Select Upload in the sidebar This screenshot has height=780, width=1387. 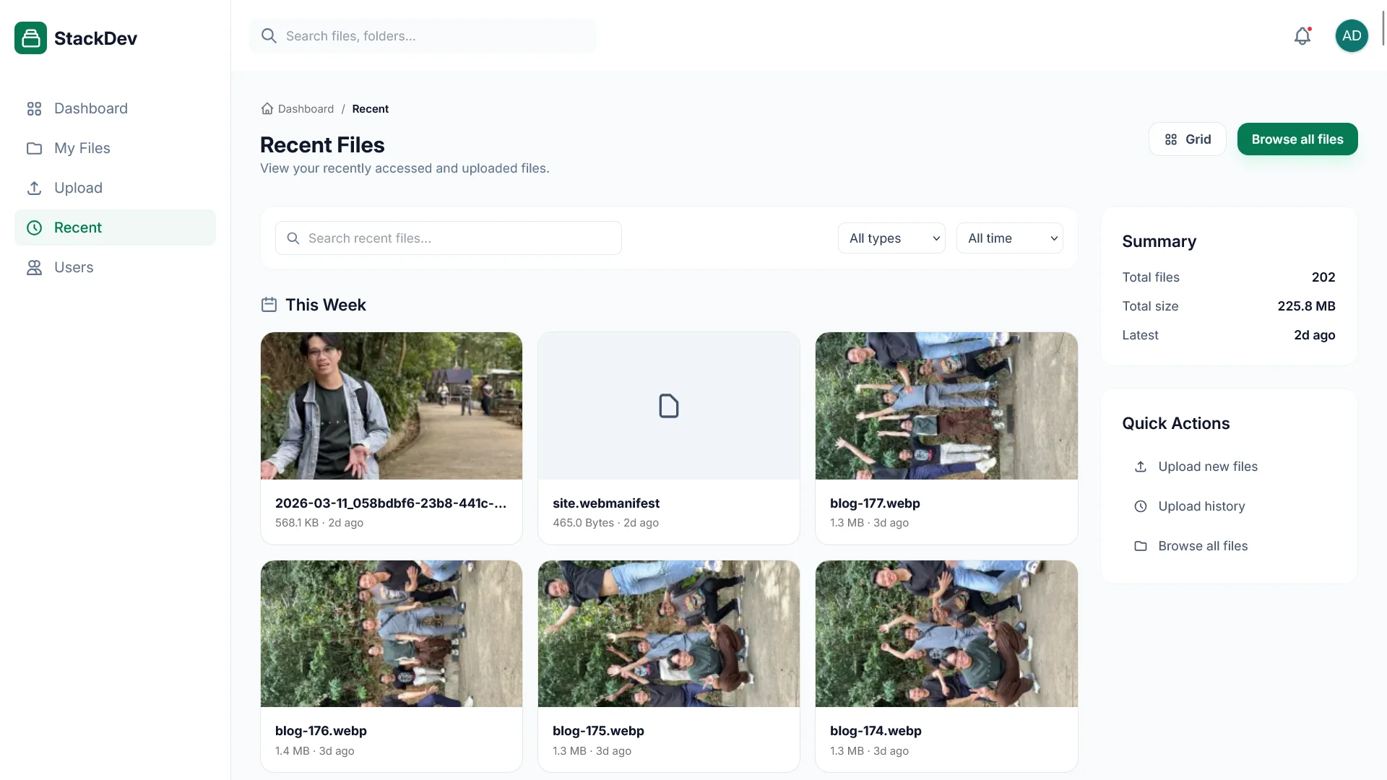tap(78, 188)
